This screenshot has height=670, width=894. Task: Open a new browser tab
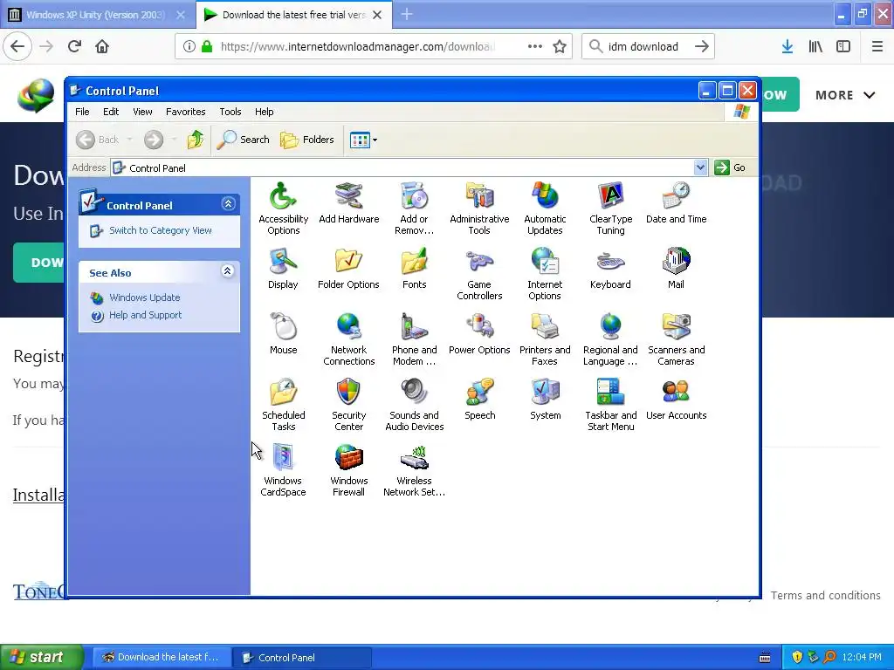pyautogui.click(x=407, y=15)
